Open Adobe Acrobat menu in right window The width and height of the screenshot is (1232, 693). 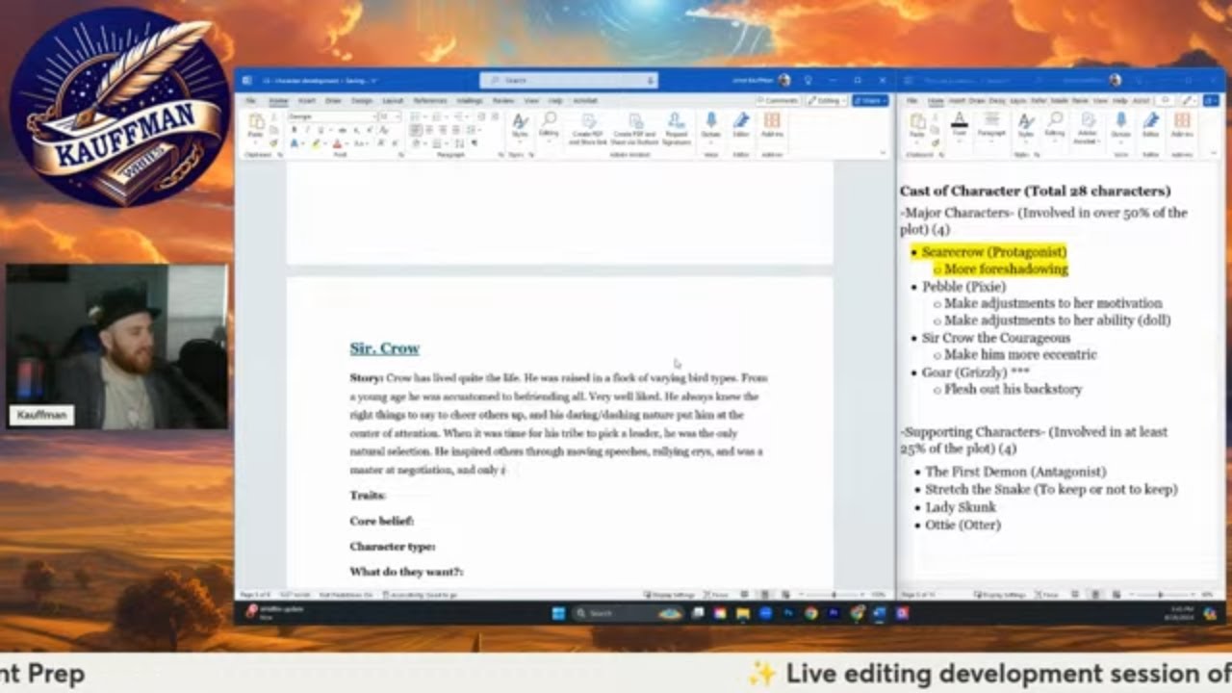click(1088, 126)
